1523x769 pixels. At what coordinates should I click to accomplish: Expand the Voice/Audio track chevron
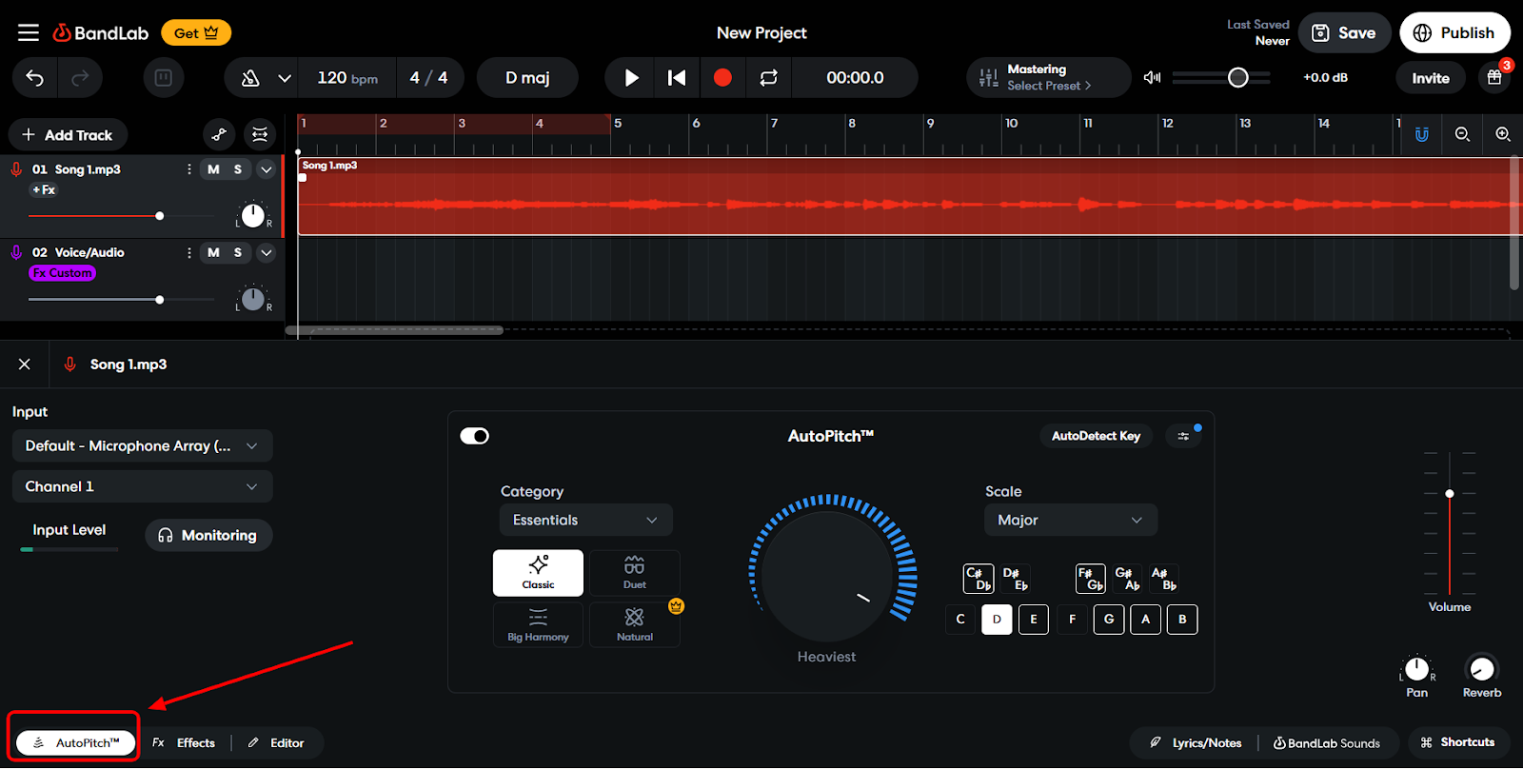[x=267, y=252]
